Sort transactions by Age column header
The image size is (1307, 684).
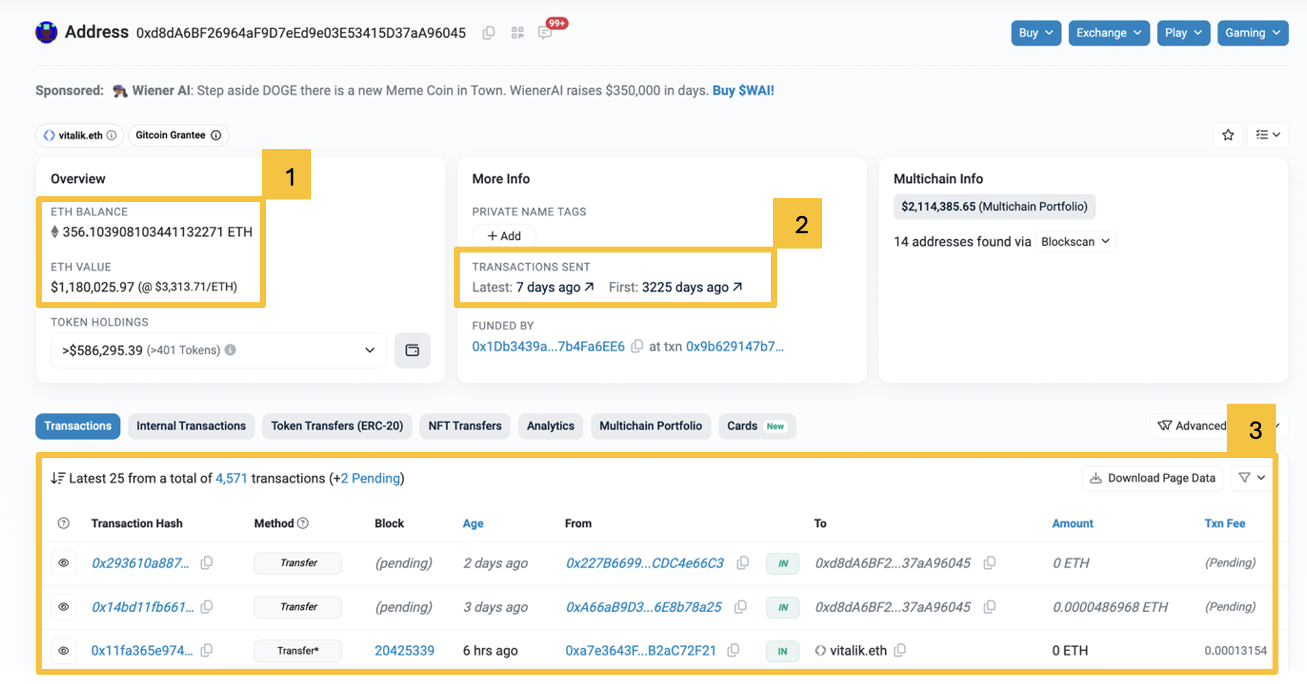472,524
